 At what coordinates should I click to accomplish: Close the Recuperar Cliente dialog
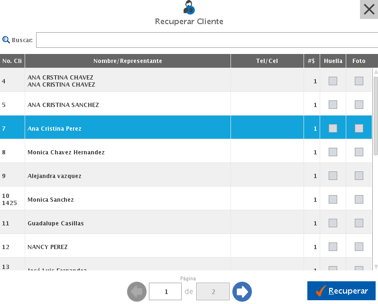click(369, 9)
